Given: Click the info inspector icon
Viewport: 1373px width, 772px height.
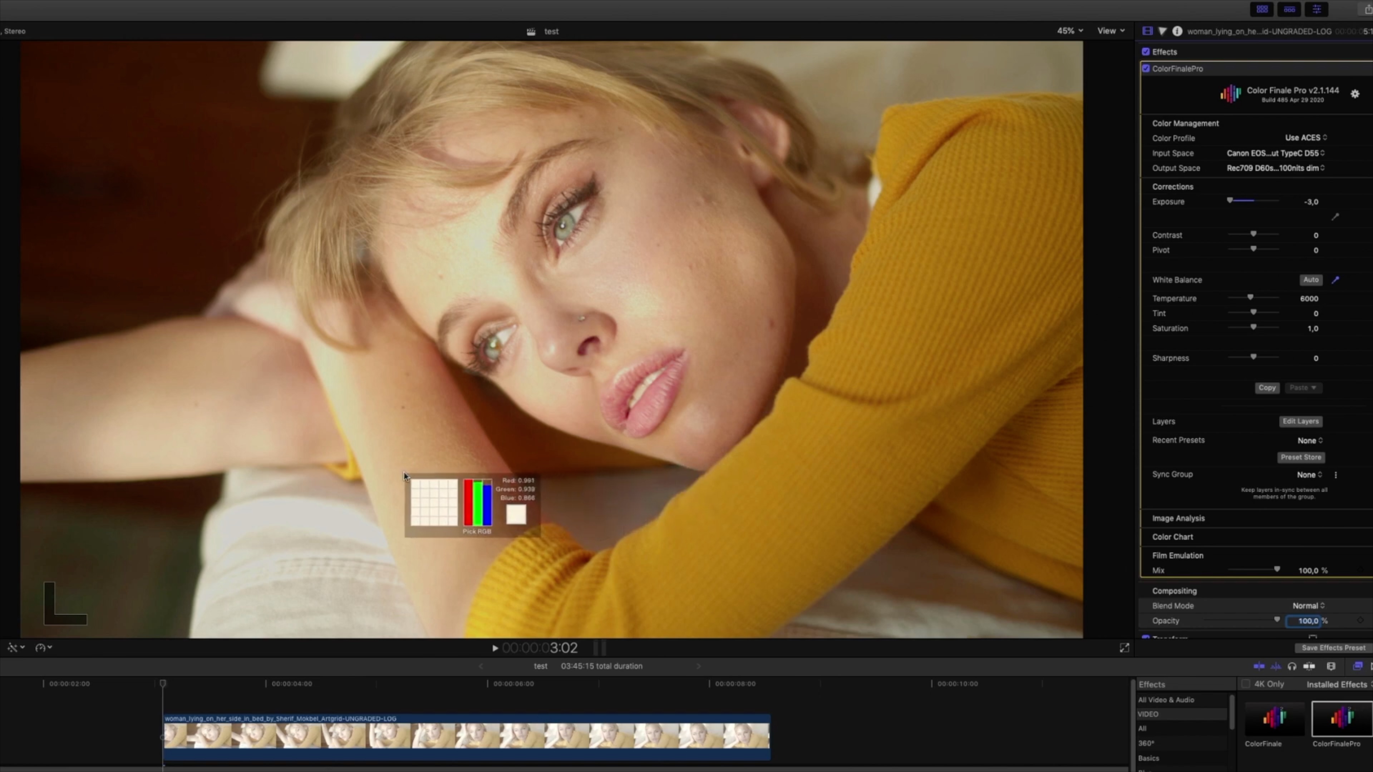Looking at the screenshot, I should pos(1177,31).
